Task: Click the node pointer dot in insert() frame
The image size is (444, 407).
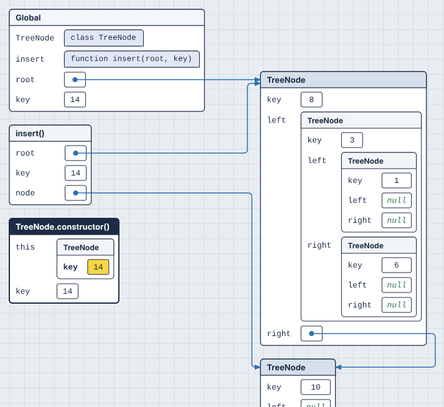Action: point(75,193)
